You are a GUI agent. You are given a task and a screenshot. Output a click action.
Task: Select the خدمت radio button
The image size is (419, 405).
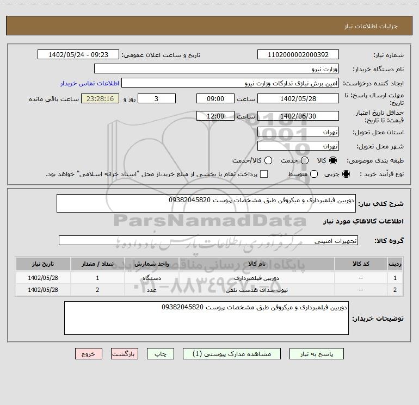(x=305, y=160)
